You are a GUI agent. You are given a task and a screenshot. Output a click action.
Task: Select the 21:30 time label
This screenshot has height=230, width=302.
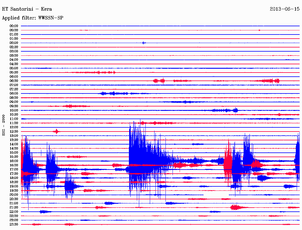click(14, 208)
